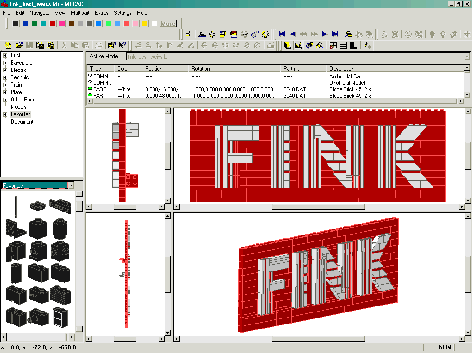The height and width of the screenshot is (353, 472).
Task: Switch to fine grid setting
Action: pyautogui.click(x=354, y=45)
